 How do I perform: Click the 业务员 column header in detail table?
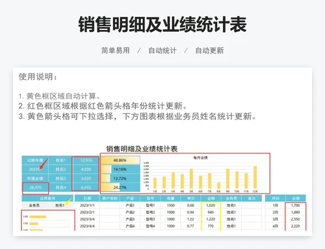(x=231, y=198)
